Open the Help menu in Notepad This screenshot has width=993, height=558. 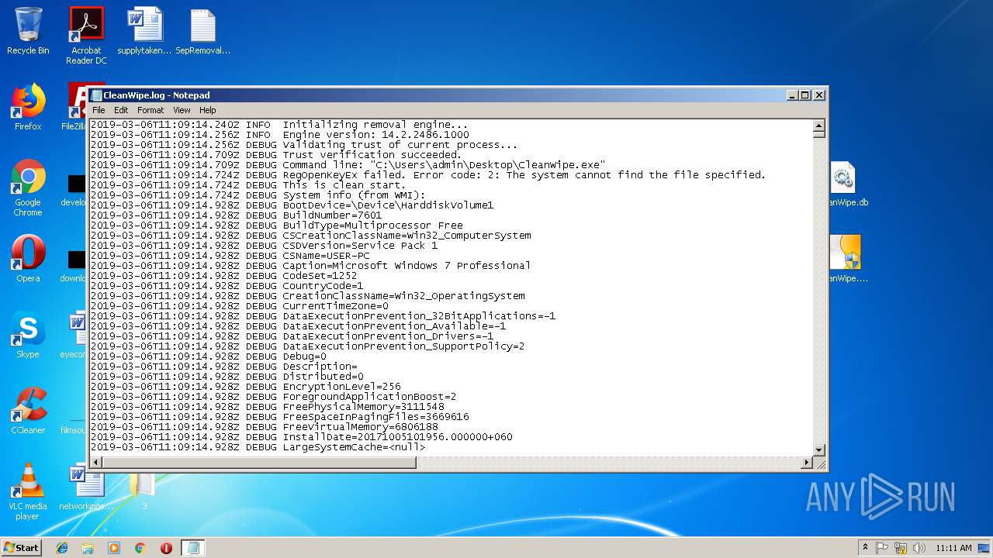tap(207, 110)
